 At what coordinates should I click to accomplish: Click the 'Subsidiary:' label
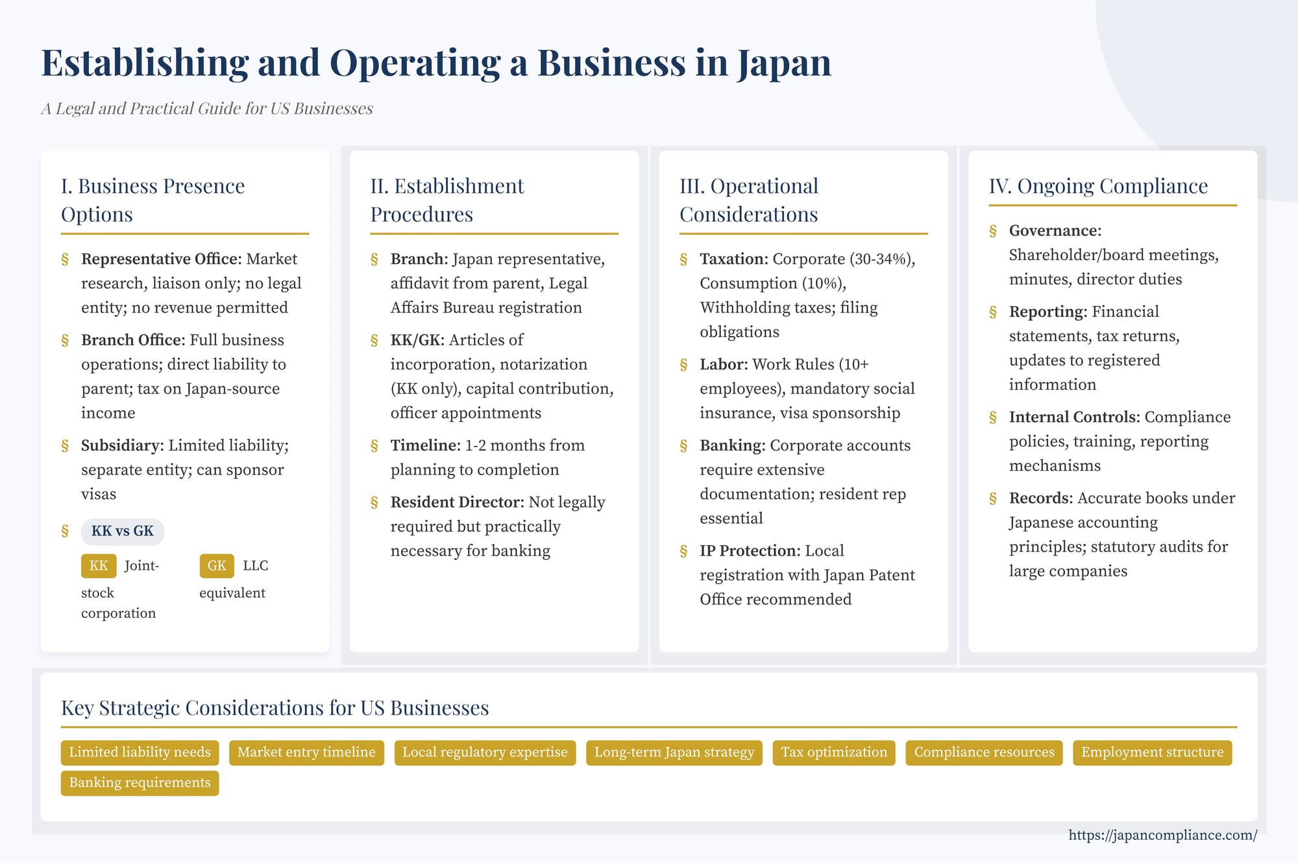point(123,445)
